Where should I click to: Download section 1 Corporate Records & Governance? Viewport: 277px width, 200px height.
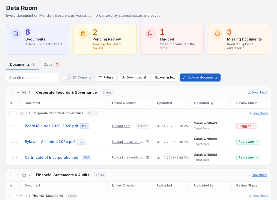(x=257, y=92)
